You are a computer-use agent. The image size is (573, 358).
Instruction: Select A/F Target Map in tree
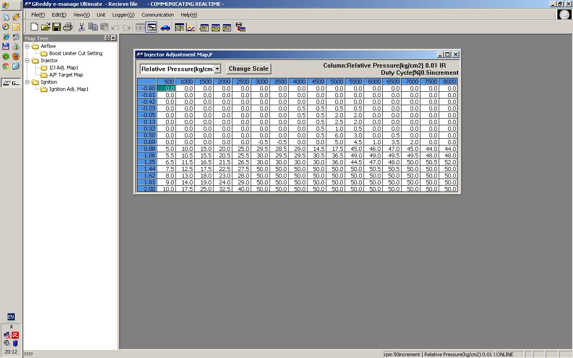tap(66, 75)
